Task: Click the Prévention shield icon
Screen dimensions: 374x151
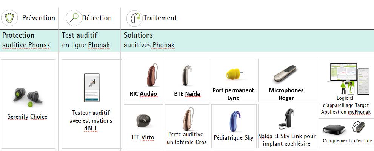Action: 9,18
